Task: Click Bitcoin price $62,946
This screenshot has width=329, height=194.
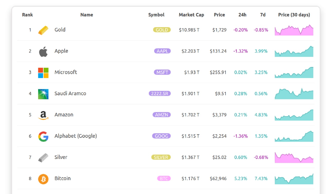Action: (x=218, y=179)
